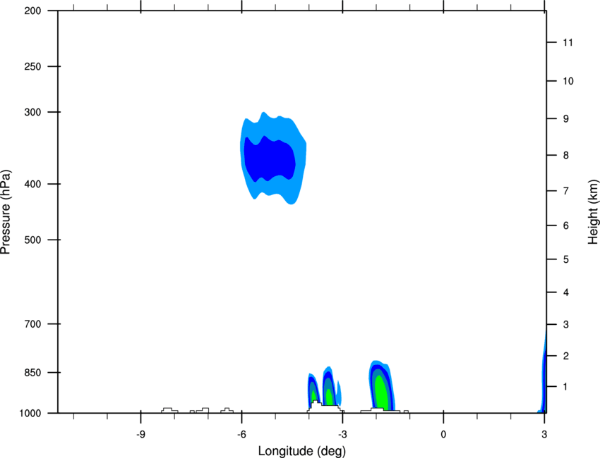Pick the 1 km height label

click(x=566, y=387)
